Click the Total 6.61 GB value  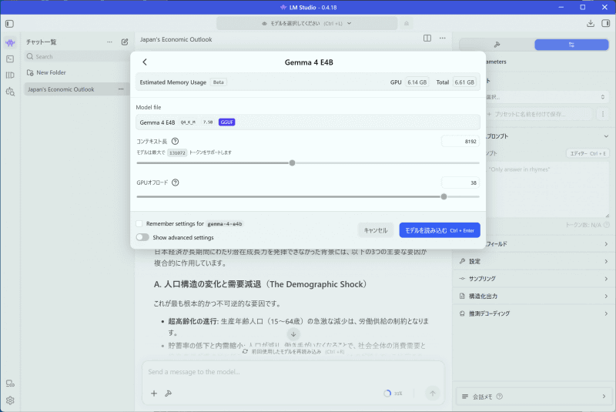(x=464, y=82)
